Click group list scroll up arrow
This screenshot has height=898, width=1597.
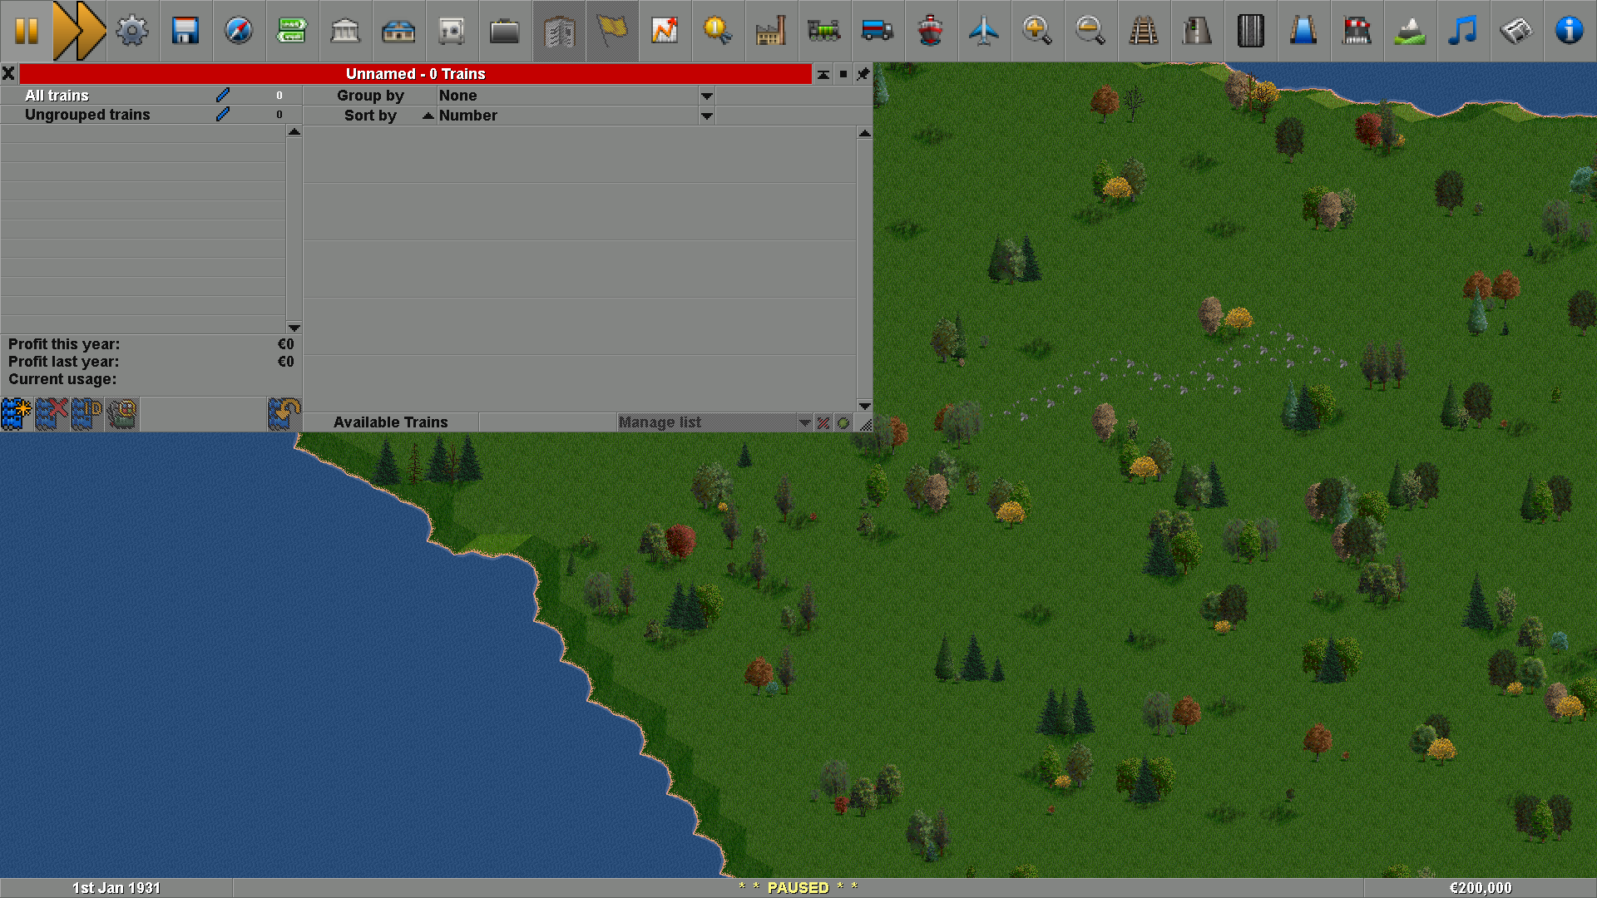click(x=294, y=131)
